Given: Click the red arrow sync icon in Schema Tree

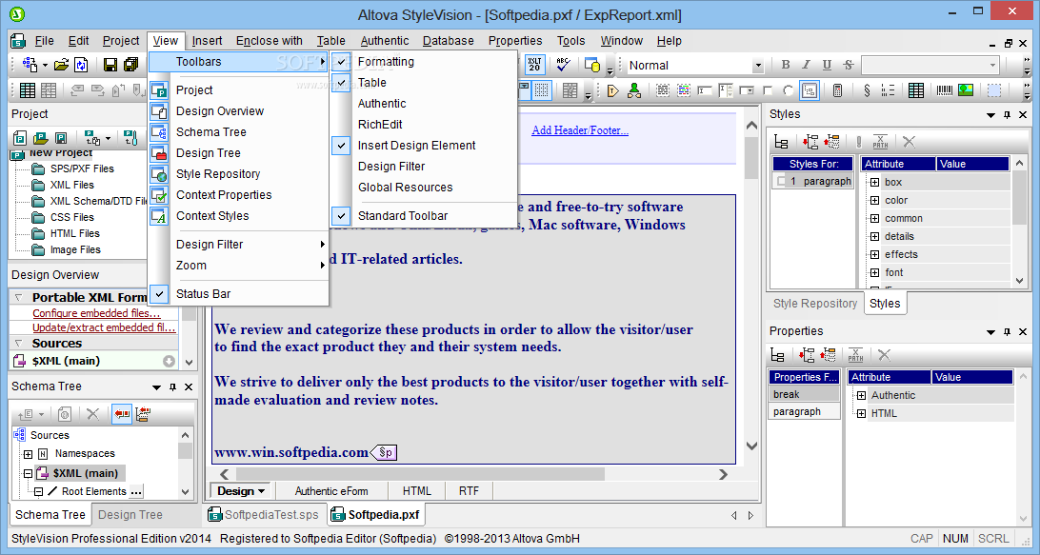Looking at the screenshot, I should pos(121,414).
